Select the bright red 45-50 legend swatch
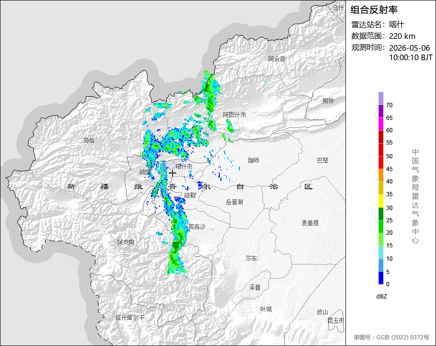Image resolution: width=436 pixels, height=346 pixels. point(381,162)
